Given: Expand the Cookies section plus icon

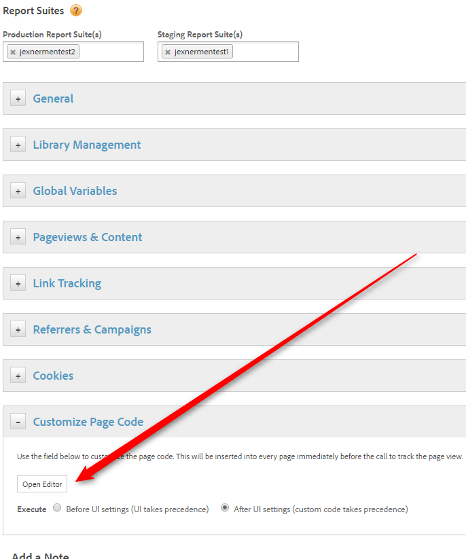Looking at the screenshot, I should tap(18, 376).
